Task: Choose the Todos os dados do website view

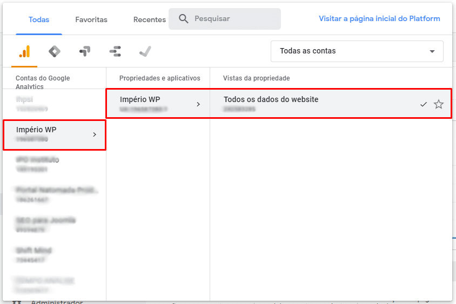Action: tap(331, 104)
